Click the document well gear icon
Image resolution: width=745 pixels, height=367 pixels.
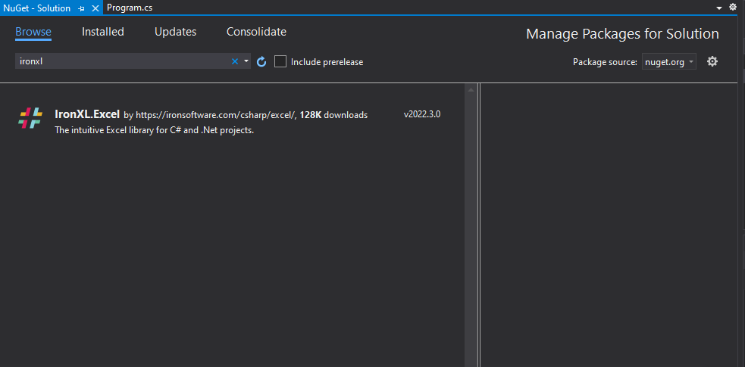click(x=733, y=8)
